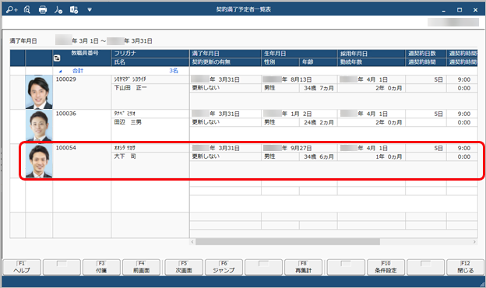Click the age cell 24歳 2ヵ月
This screenshot has width=486, height=288.
(319, 123)
